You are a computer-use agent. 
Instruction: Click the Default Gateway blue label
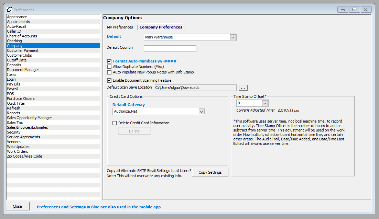(129, 105)
